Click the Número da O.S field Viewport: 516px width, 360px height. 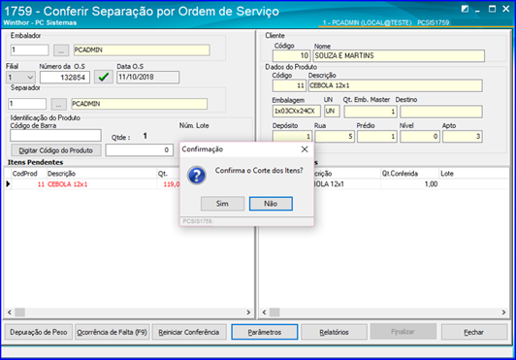click(x=65, y=78)
